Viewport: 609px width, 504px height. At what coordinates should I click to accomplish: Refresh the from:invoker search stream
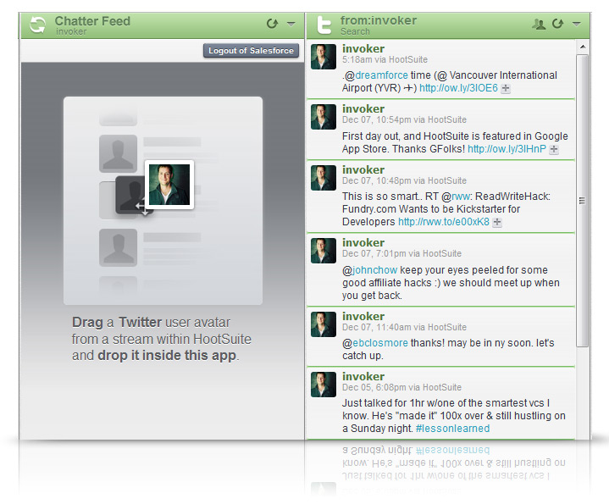[x=557, y=24]
